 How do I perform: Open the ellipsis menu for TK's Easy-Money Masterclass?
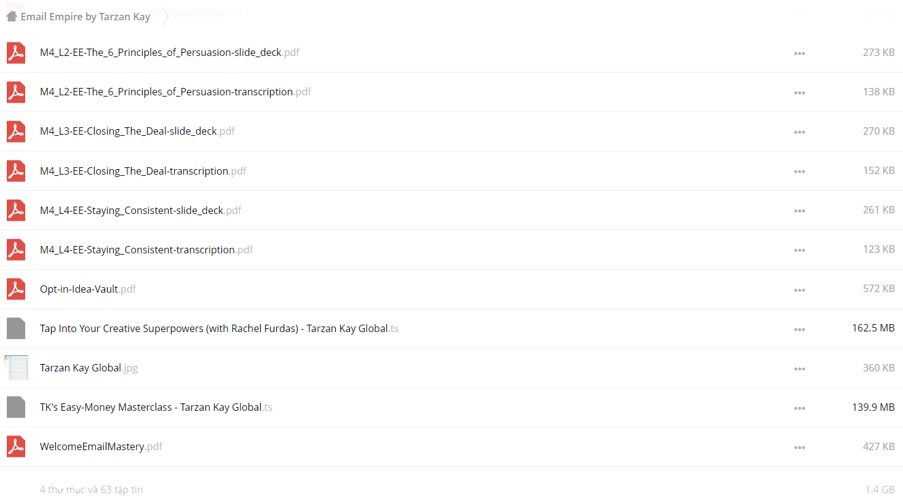pos(799,408)
